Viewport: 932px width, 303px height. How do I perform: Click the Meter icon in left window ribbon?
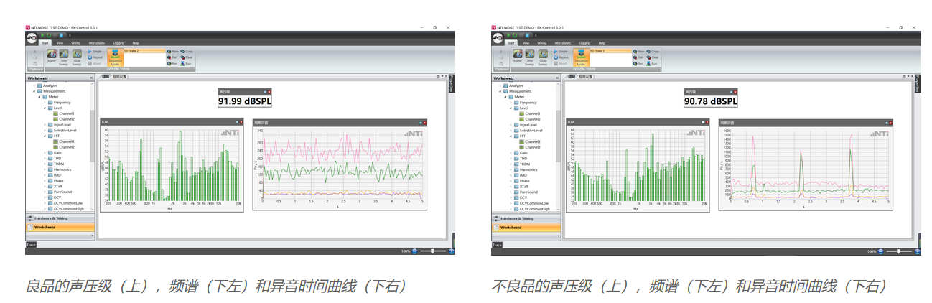[52, 56]
